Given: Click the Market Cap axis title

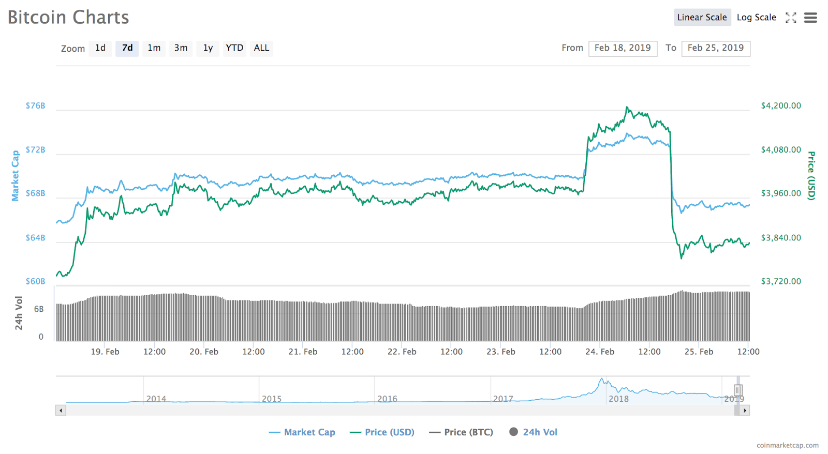Looking at the screenshot, I should click(x=16, y=176).
